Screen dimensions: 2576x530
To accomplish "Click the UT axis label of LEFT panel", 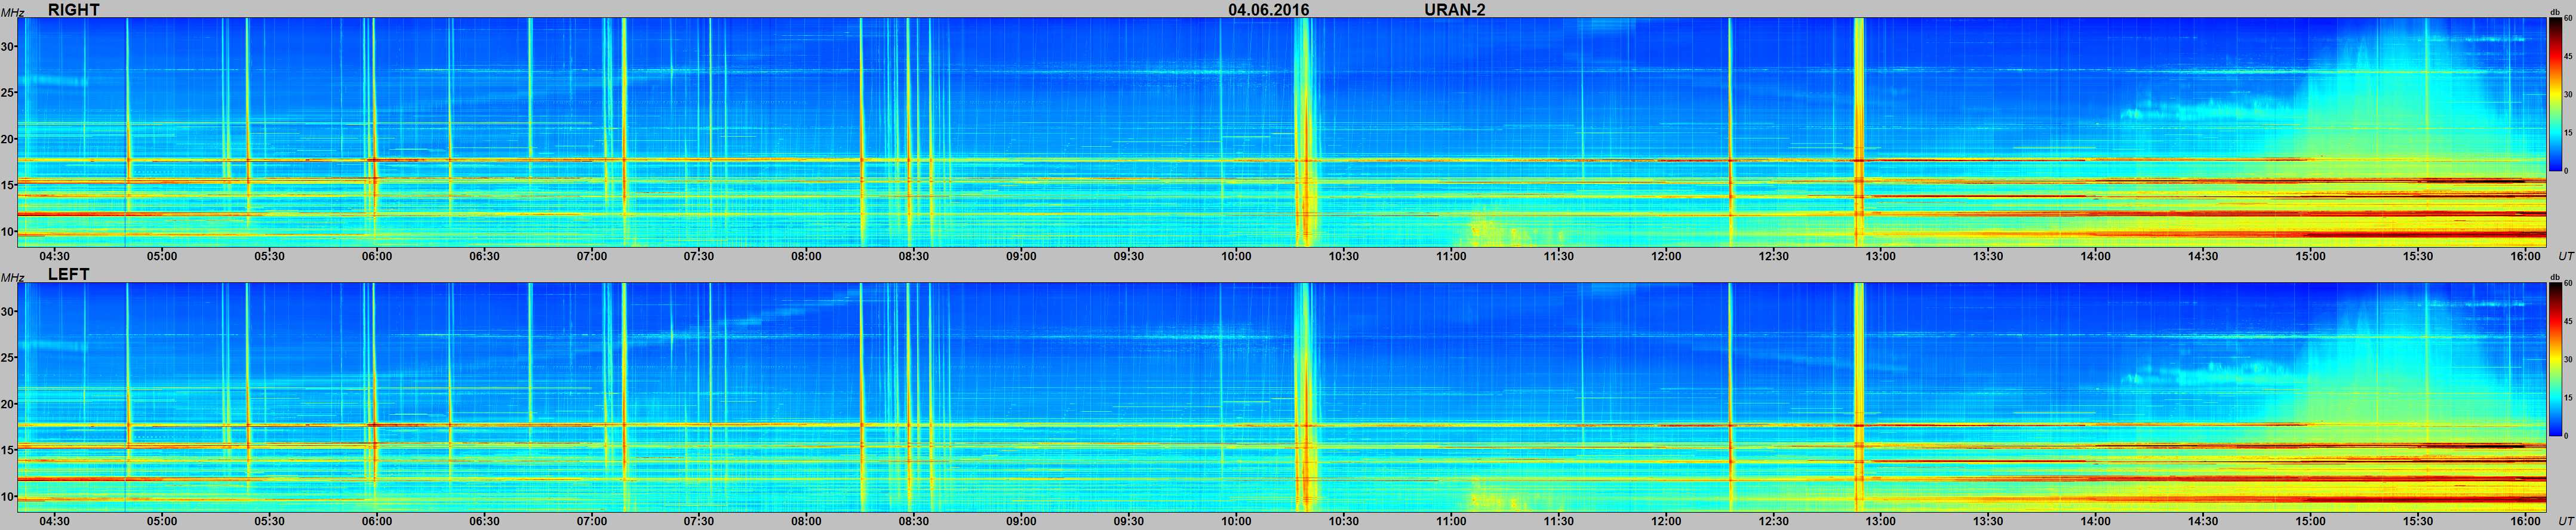I will (2565, 521).
